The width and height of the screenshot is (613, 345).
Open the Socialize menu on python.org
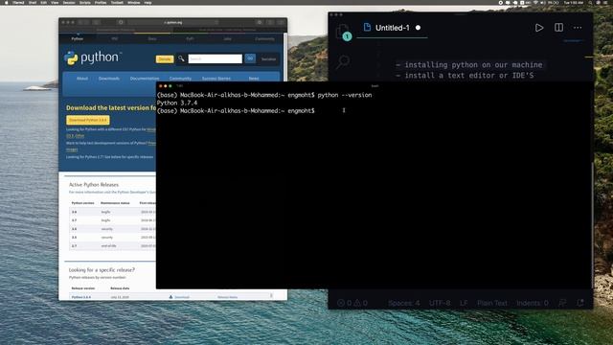pyautogui.click(x=268, y=59)
